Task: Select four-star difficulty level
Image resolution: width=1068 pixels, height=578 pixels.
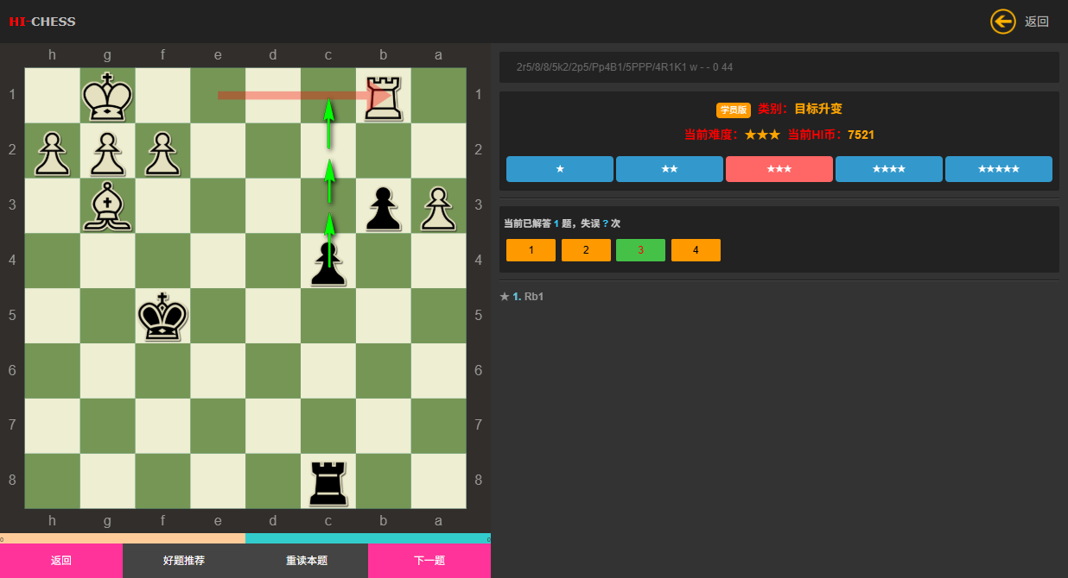Action: pyautogui.click(x=888, y=169)
